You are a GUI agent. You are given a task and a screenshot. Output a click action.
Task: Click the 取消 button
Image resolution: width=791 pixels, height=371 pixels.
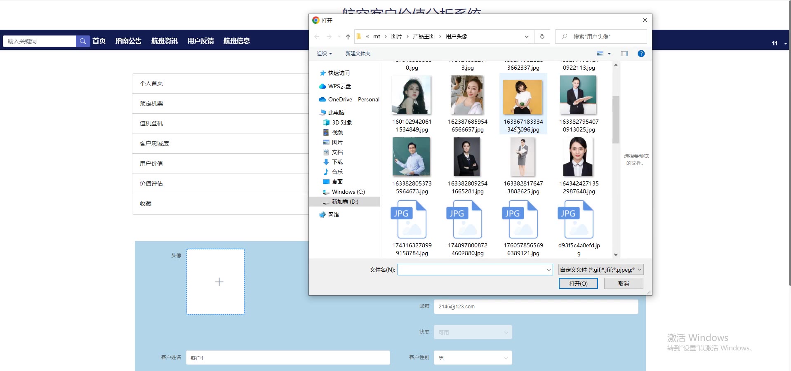coord(624,284)
